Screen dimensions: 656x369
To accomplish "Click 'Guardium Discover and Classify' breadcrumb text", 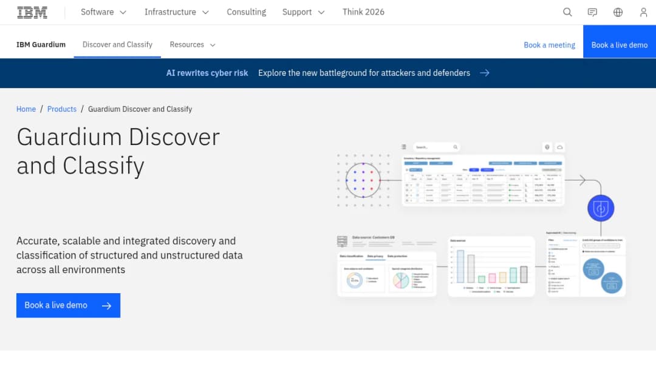I will pyautogui.click(x=140, y=109).
